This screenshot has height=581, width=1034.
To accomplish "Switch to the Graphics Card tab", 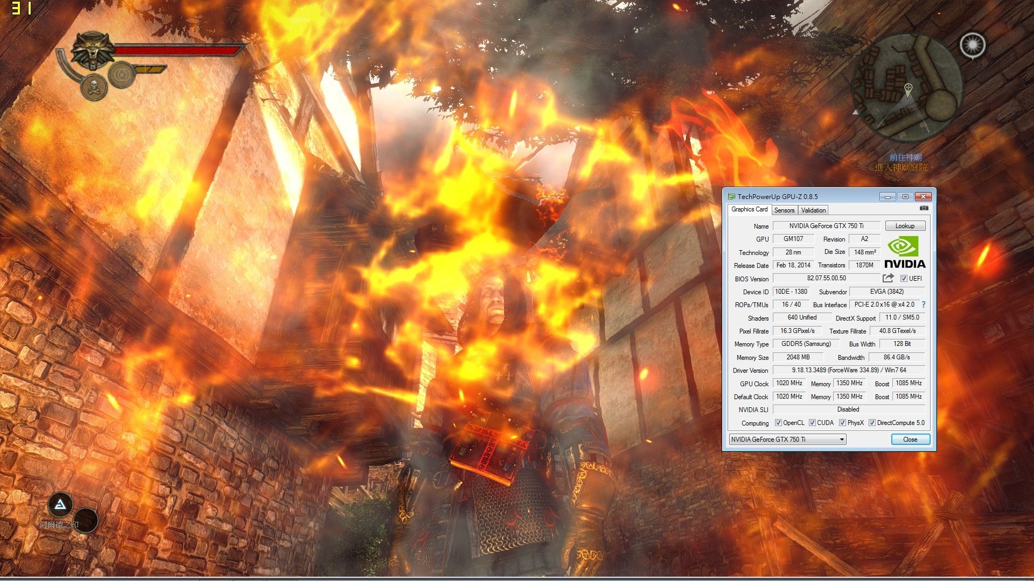I will 749,209.
